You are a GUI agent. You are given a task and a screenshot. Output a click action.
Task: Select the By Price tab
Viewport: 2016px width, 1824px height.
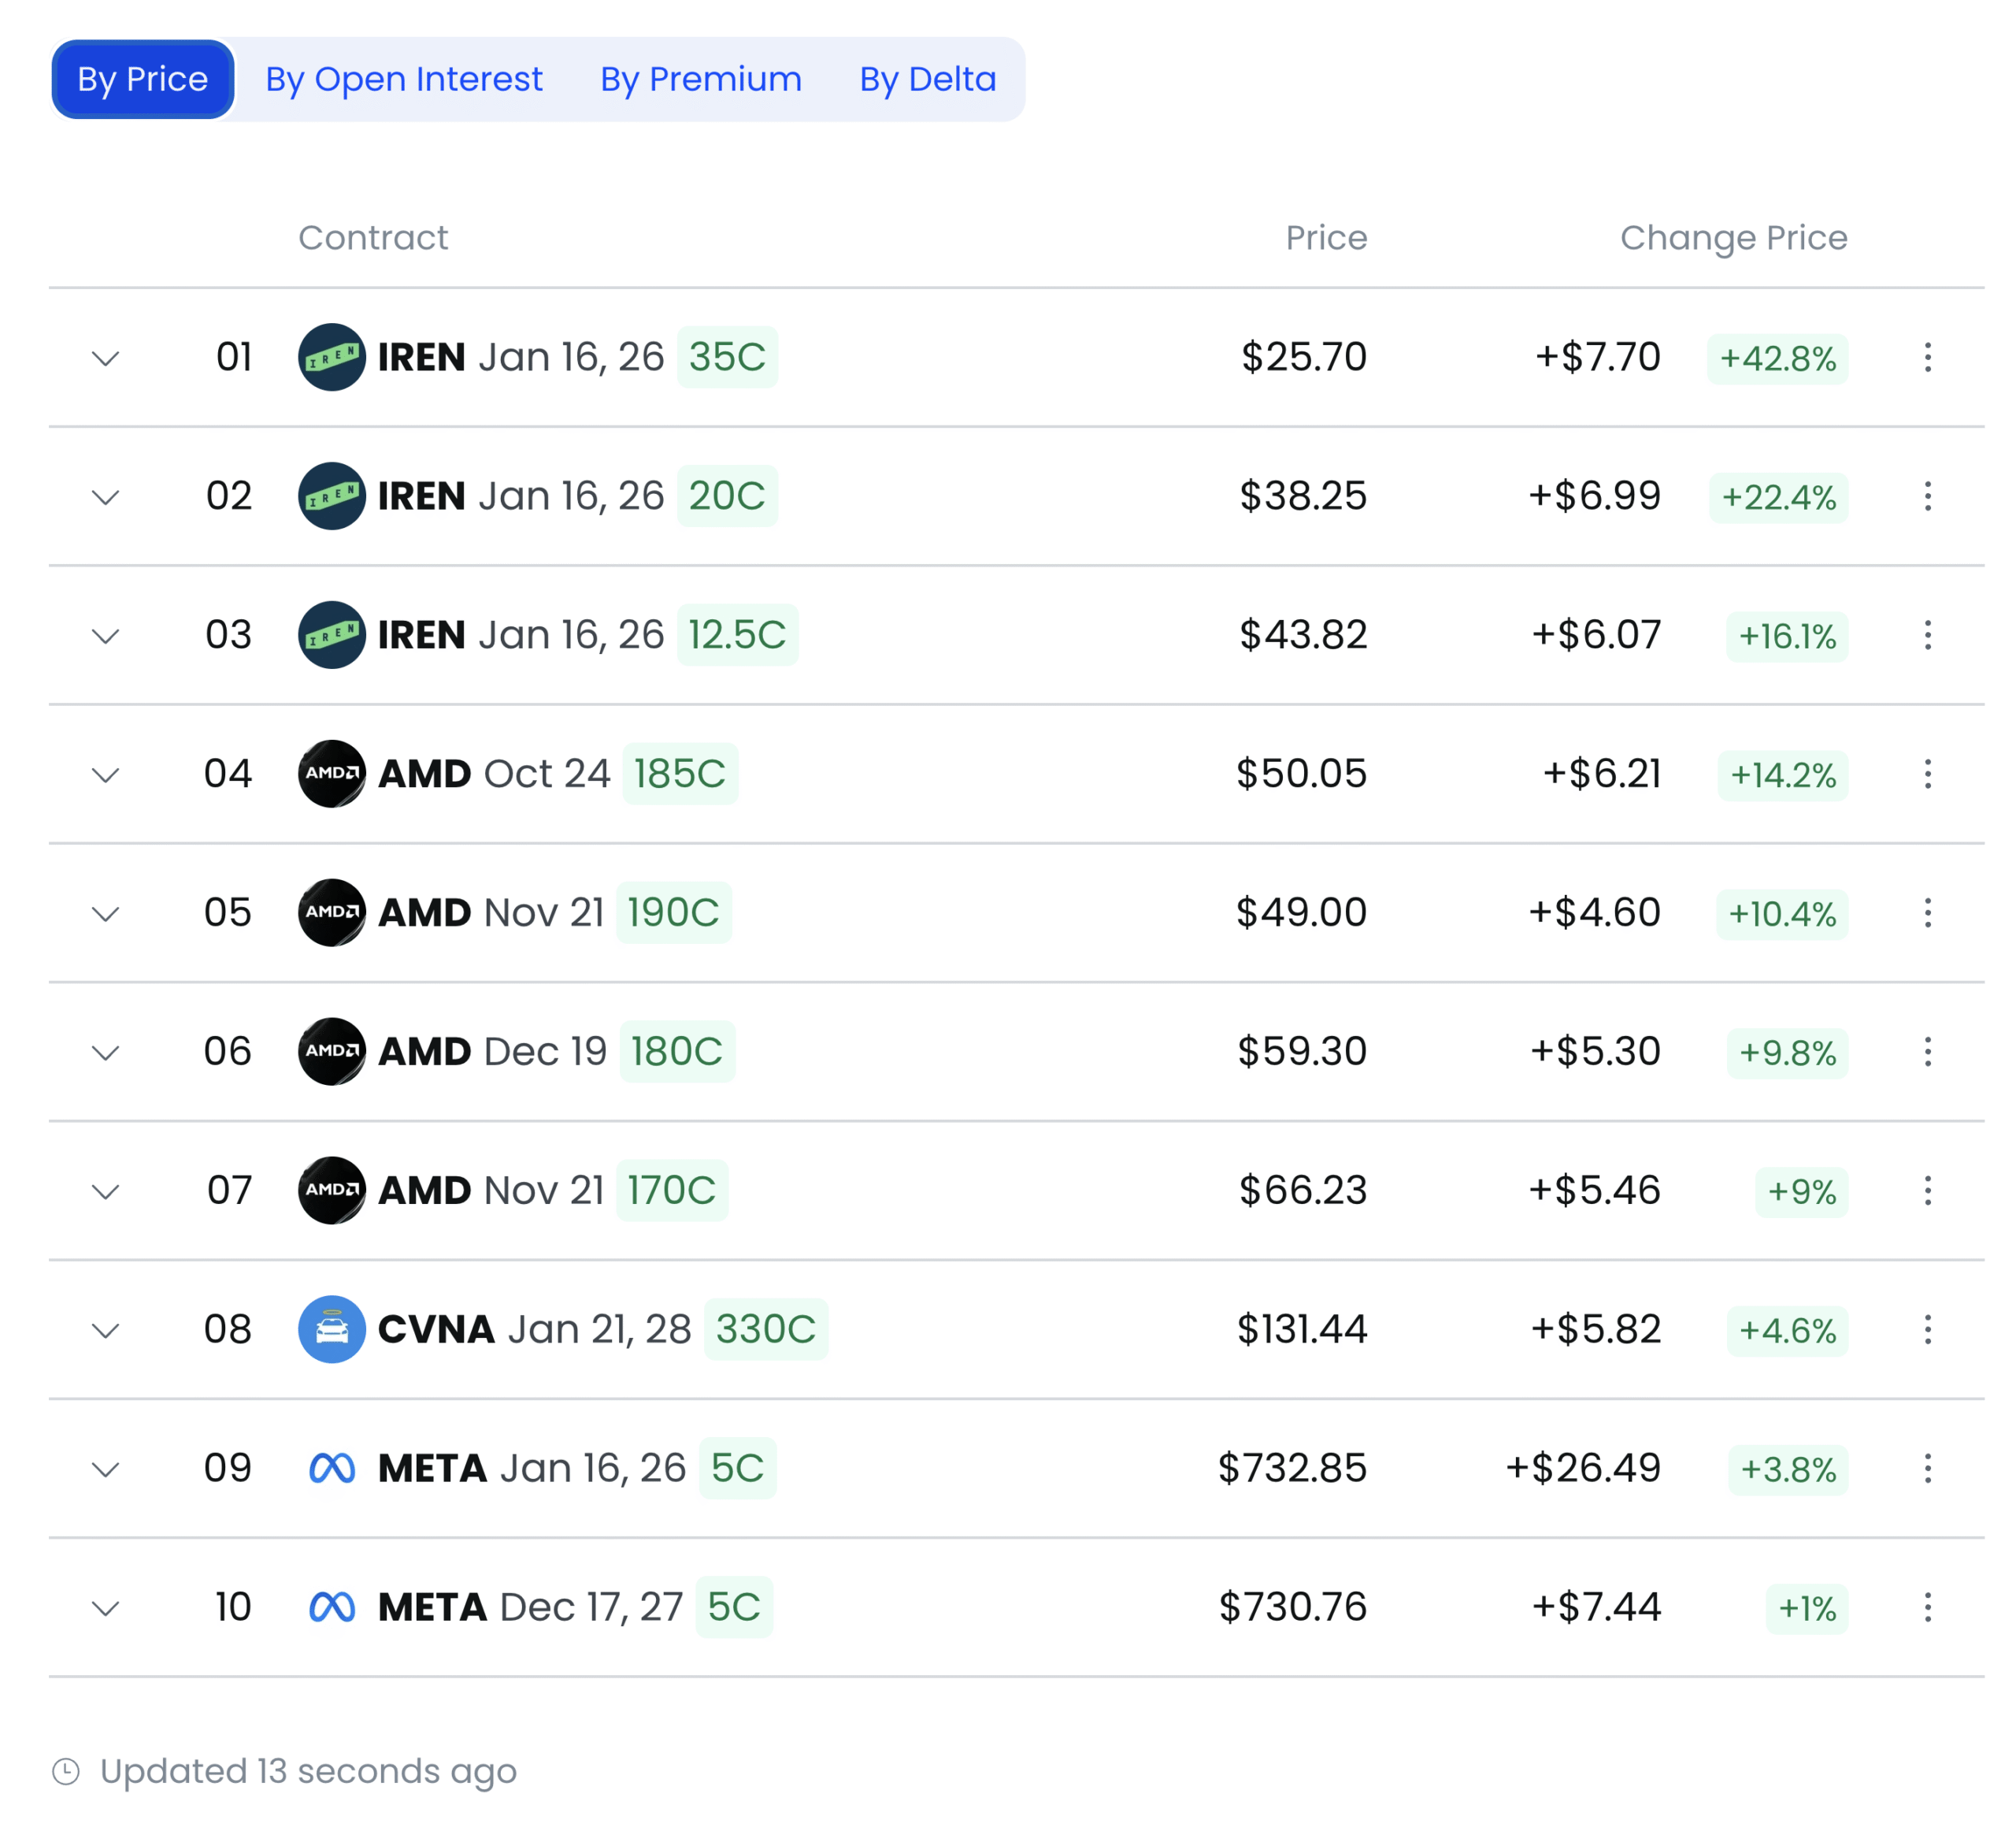point(143,79)
